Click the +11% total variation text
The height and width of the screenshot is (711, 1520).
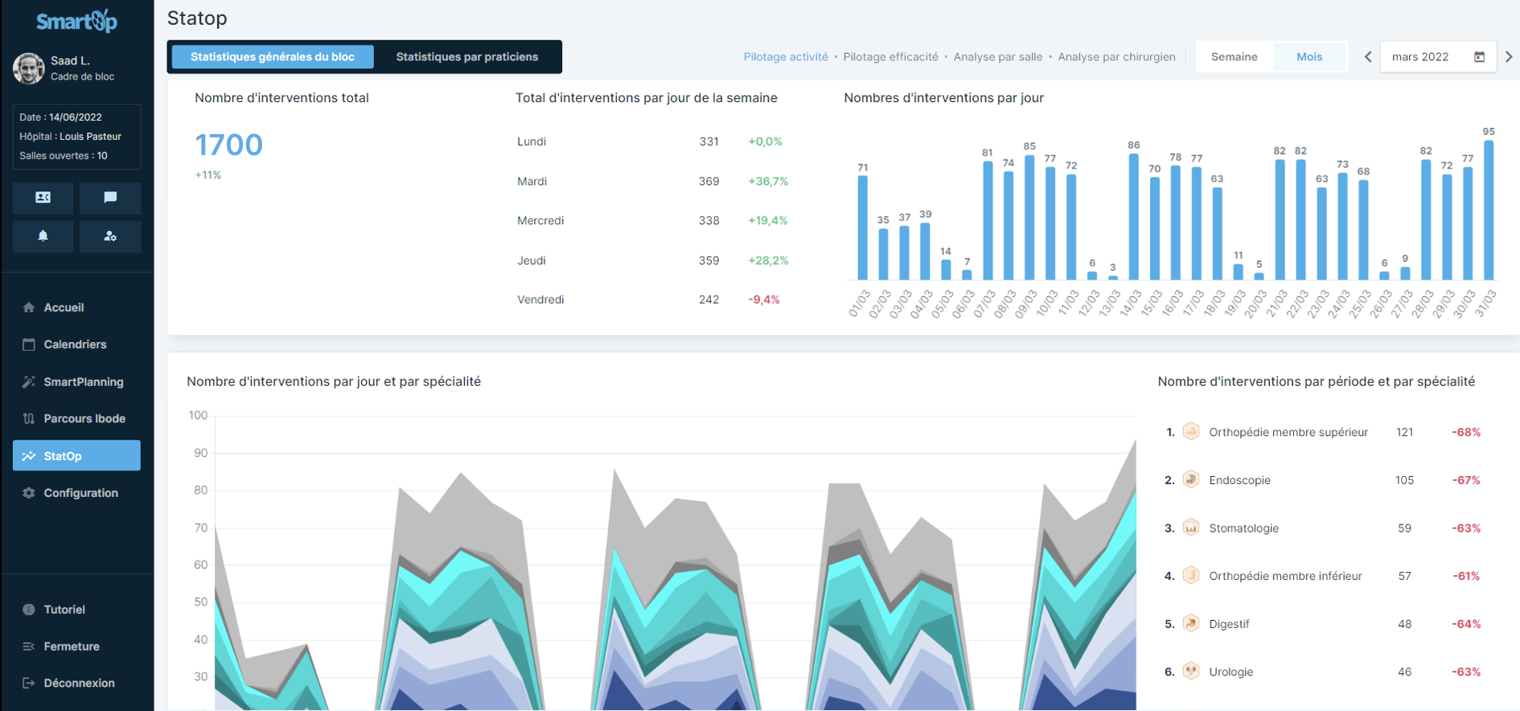[x=207, y=175]
